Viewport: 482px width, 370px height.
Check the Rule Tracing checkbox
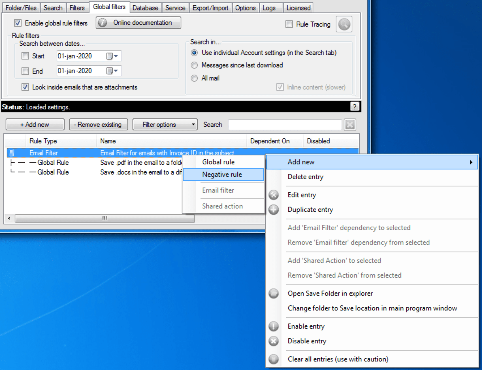click(x=289, y=24)
